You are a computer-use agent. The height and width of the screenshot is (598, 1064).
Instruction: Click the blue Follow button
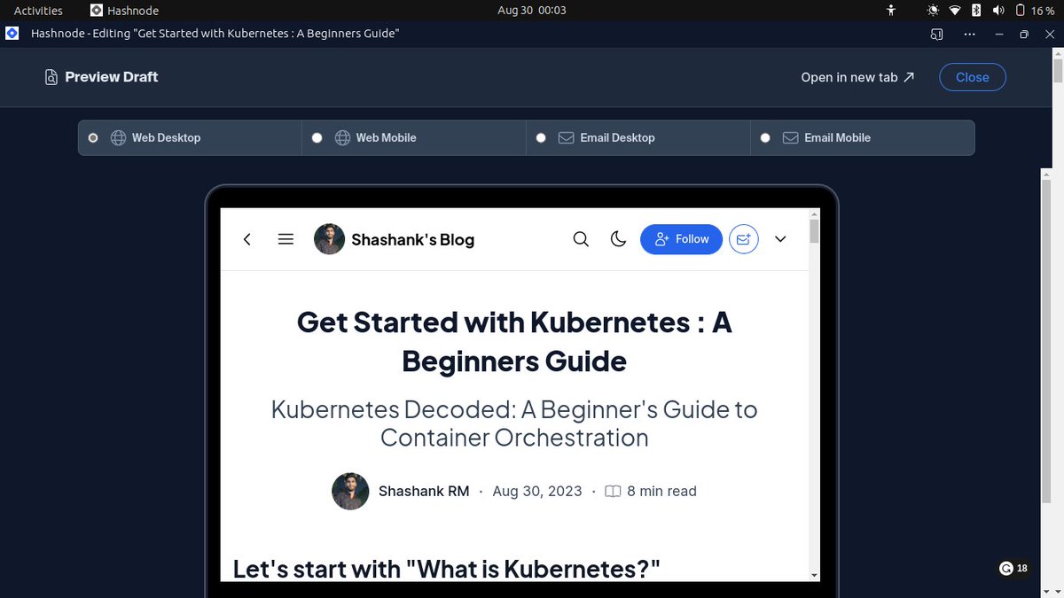pyautogui.click(x=681, y=239)
